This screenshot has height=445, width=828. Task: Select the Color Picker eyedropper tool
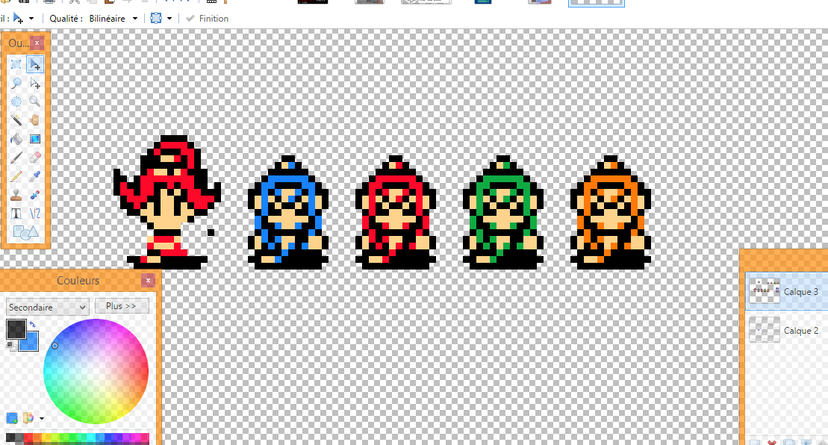coord(35,176)
